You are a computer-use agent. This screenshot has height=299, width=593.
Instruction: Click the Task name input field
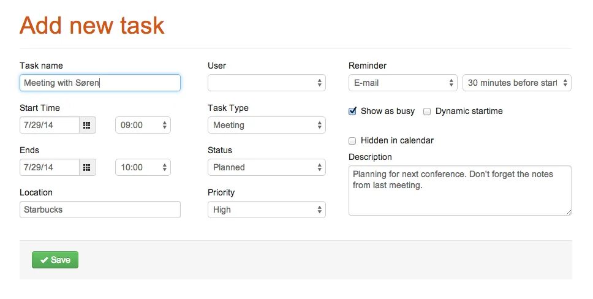100,83
